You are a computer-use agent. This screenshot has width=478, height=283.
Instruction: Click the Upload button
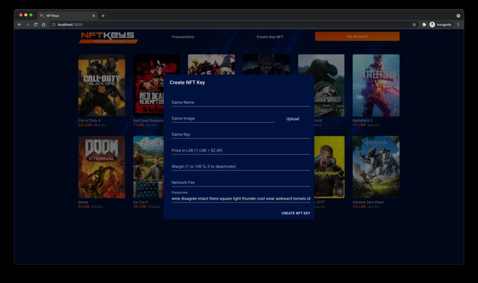292,119
